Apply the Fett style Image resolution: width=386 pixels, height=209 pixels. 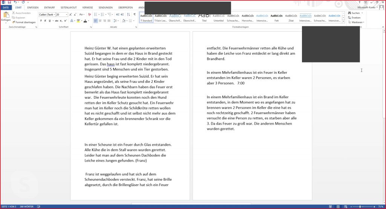point(276,17)
